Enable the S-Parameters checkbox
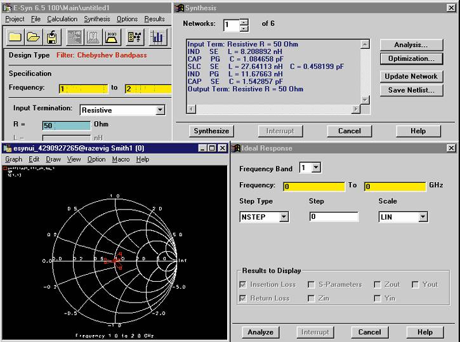The image size is (460, 342). click(x=312, y=284)
